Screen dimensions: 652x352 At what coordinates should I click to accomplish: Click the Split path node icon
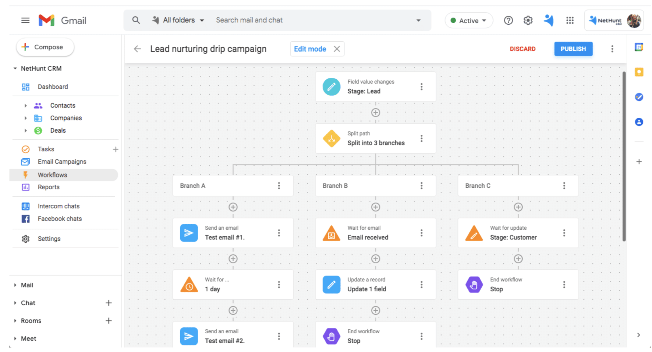click(x=332, y=138)
